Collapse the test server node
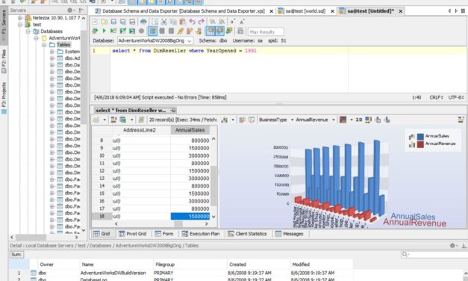 pyautogui.click(x=20, y=25)
